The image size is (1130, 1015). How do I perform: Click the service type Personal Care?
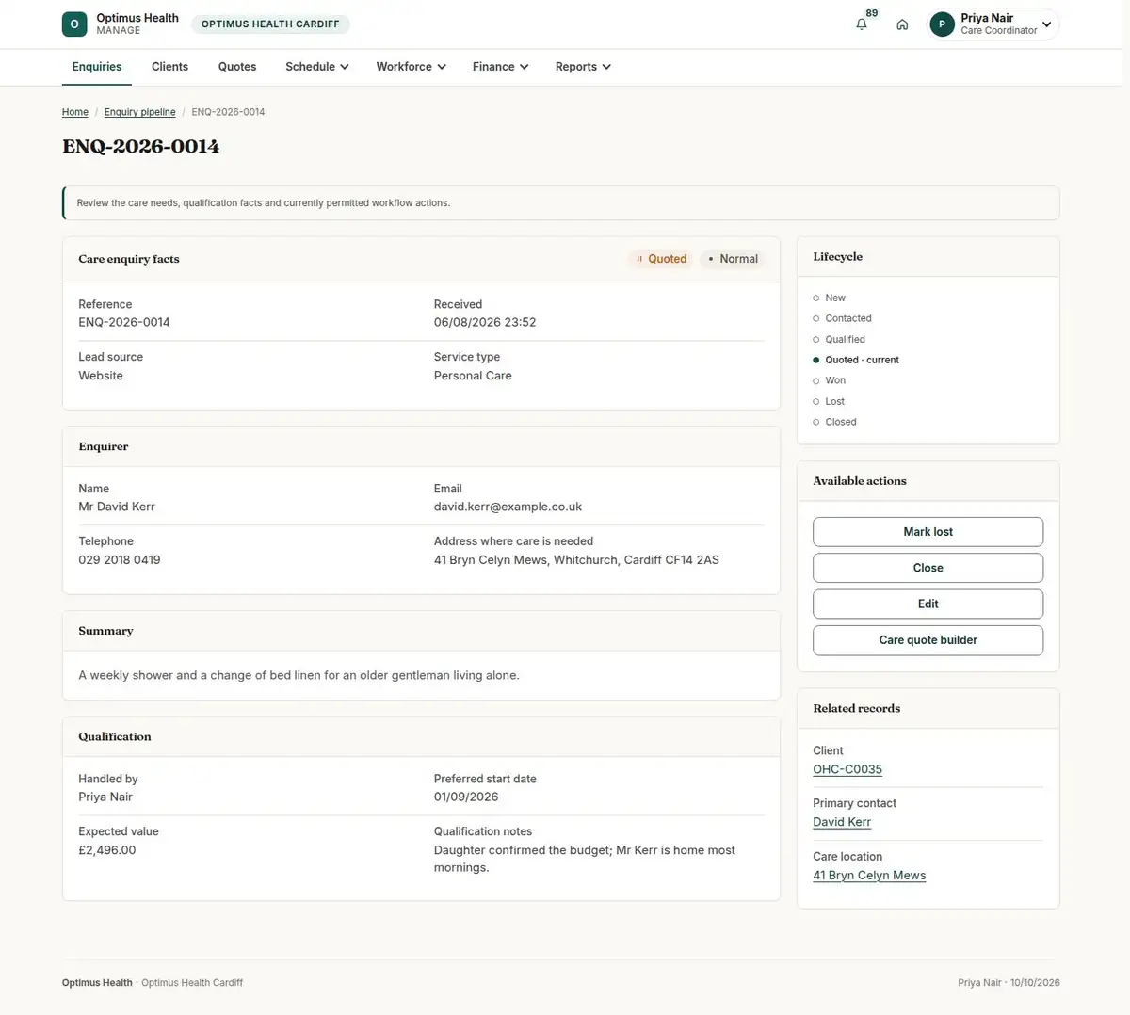point(473,376)
